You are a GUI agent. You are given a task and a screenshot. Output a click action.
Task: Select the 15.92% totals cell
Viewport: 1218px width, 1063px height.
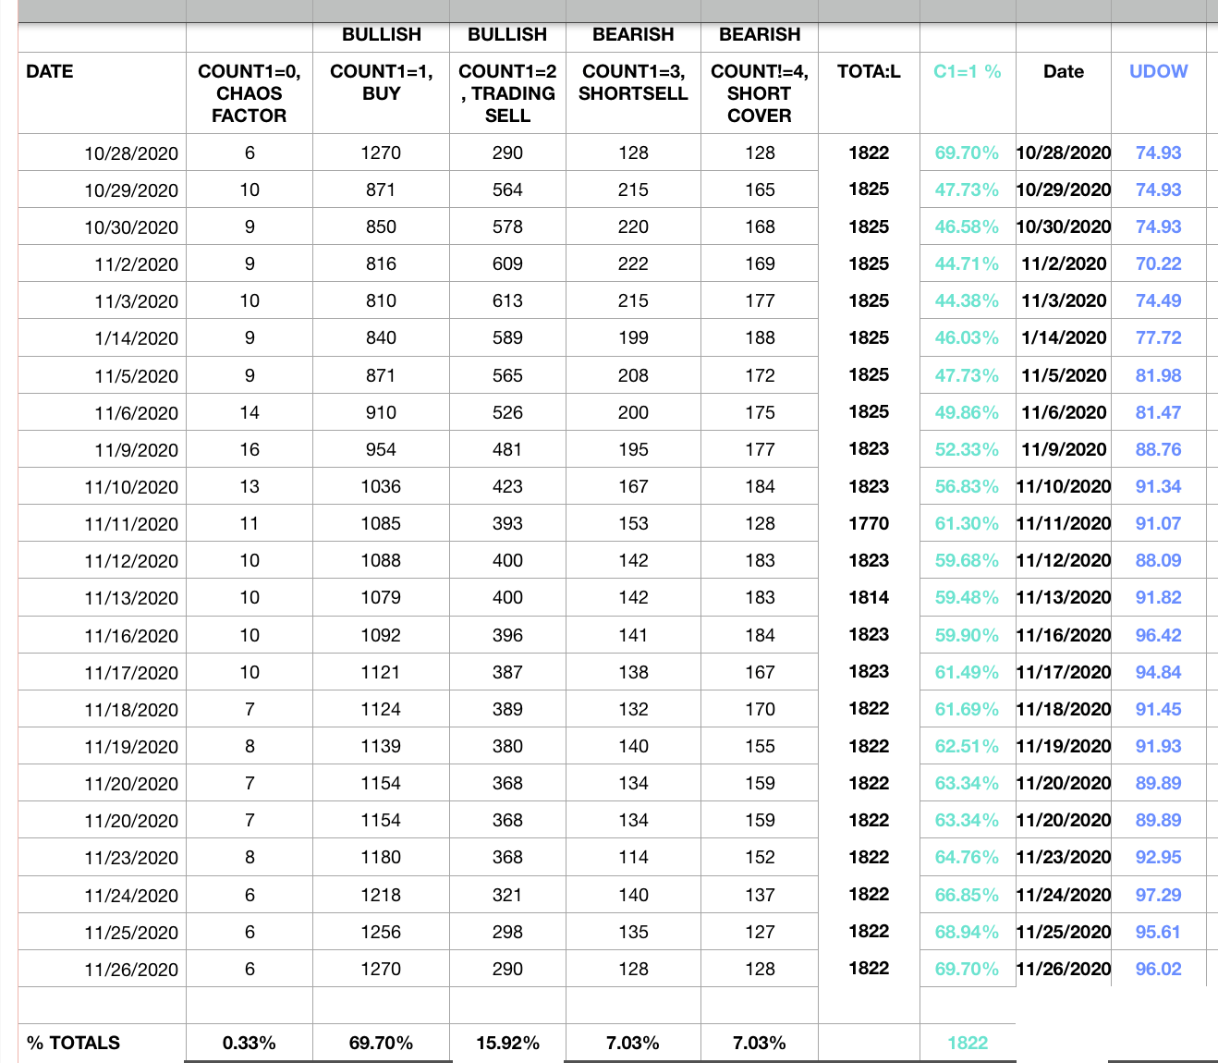click(x=507, y=1043)
